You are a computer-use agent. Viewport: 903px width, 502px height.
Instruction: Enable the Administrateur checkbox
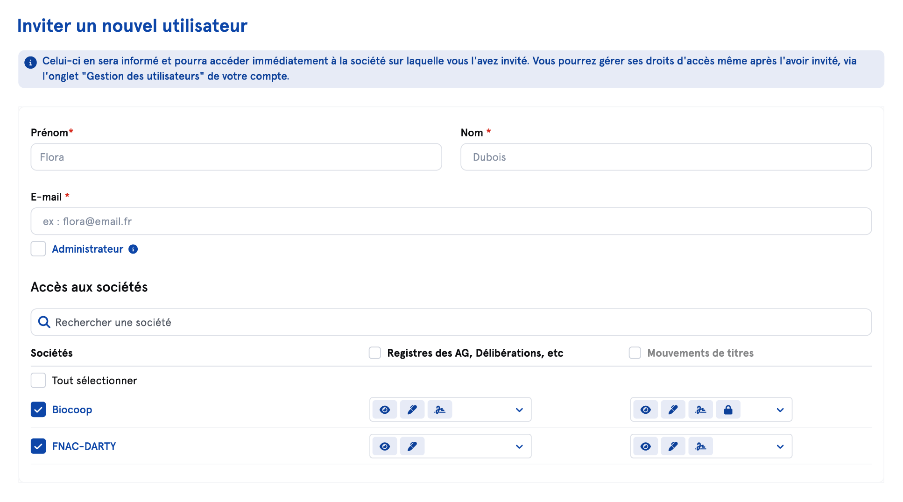coord(38,249)
